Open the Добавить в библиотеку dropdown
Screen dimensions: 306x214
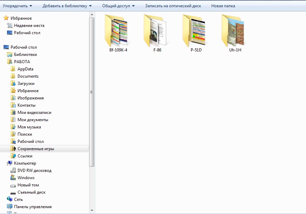click(67, 6)
